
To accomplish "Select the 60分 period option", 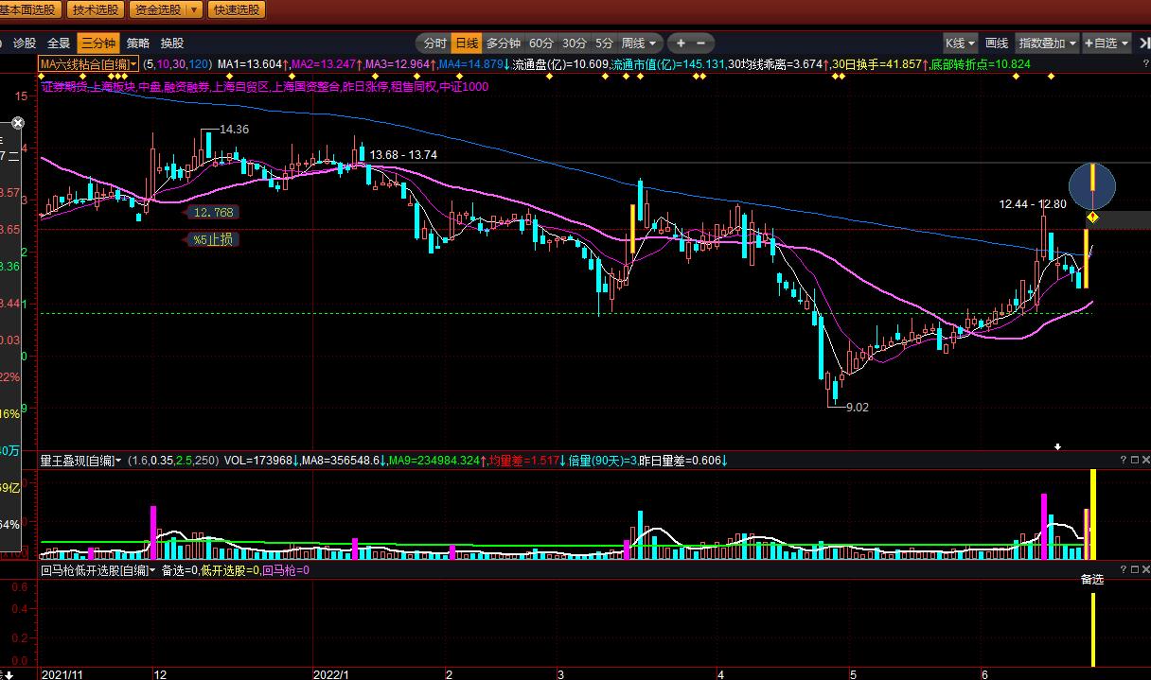I will [x=541, y=44].
